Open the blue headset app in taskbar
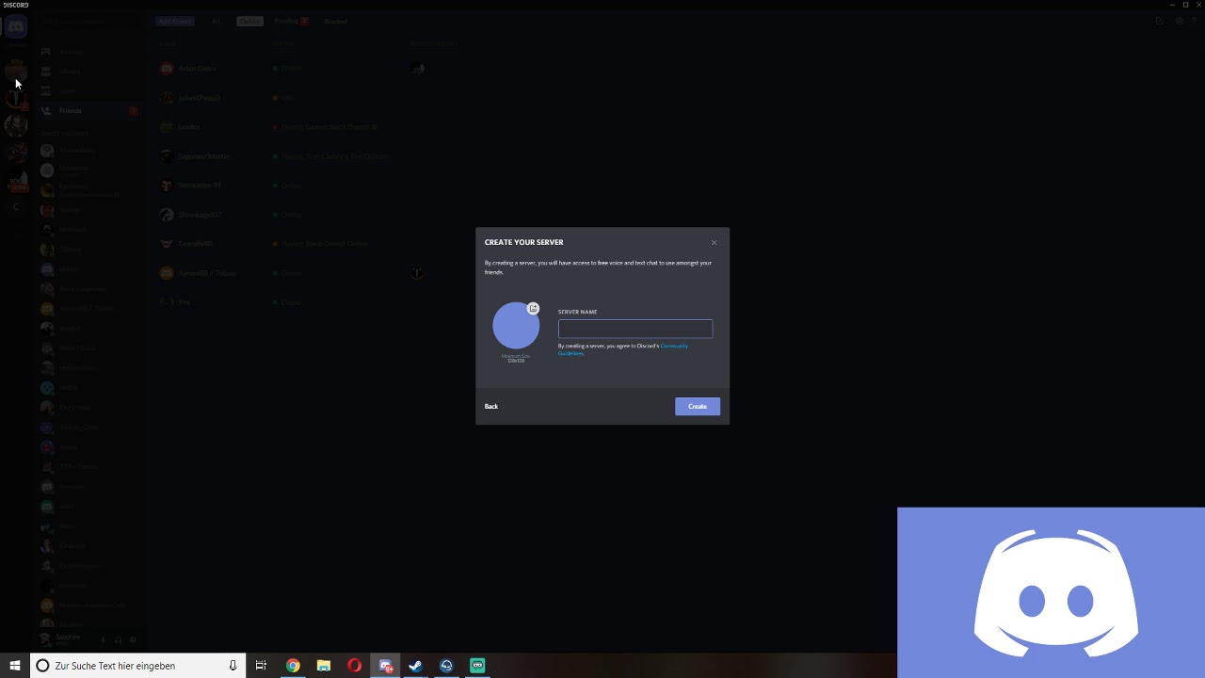 pyautogui.click(x=446, y=666)
